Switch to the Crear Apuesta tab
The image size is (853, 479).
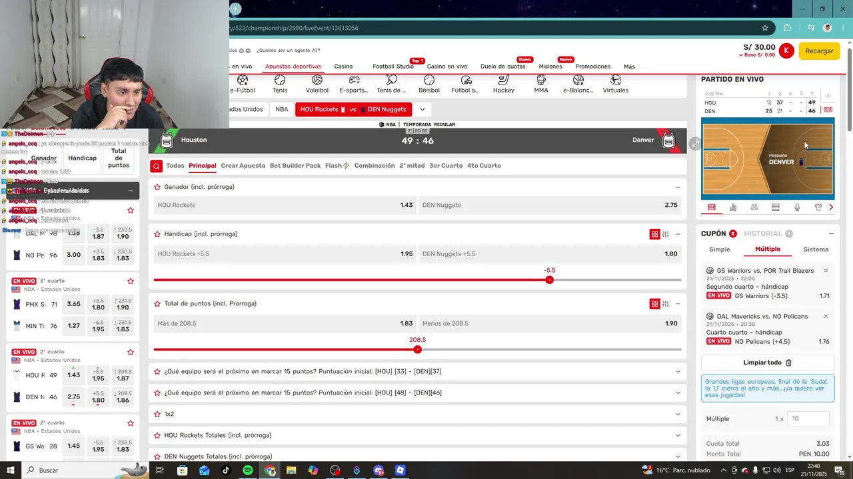(243, 166)
